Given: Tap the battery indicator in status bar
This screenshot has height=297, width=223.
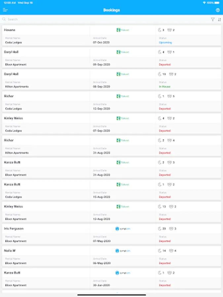Looking at the screenshot, I should pos(216,3).
